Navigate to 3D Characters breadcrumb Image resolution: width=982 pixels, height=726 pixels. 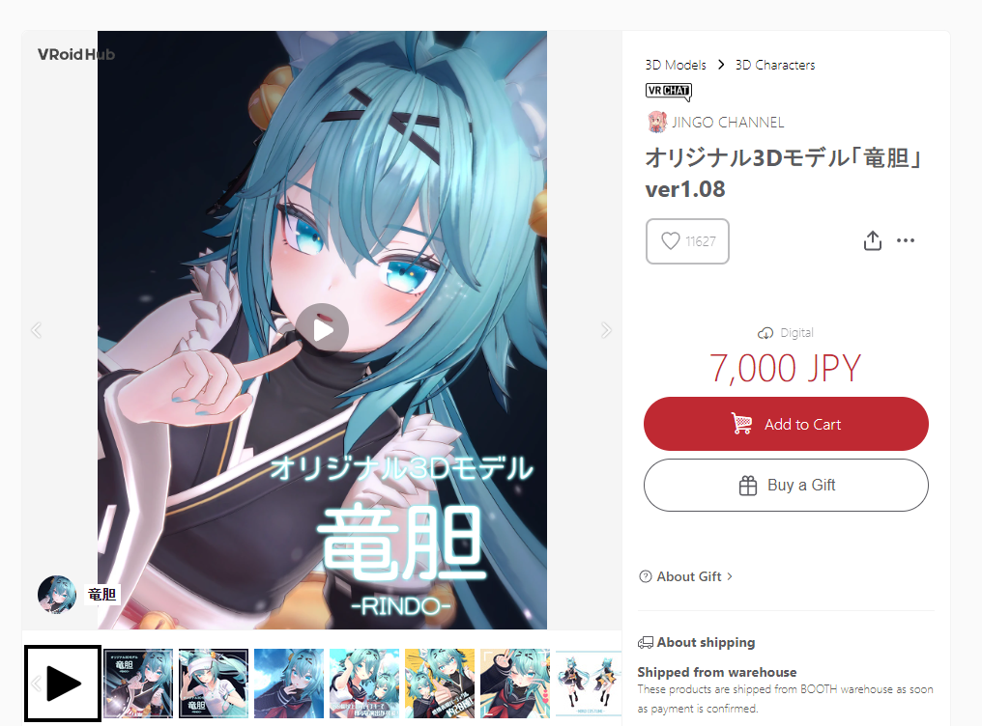pyautogui.click(x=775, y=65)
